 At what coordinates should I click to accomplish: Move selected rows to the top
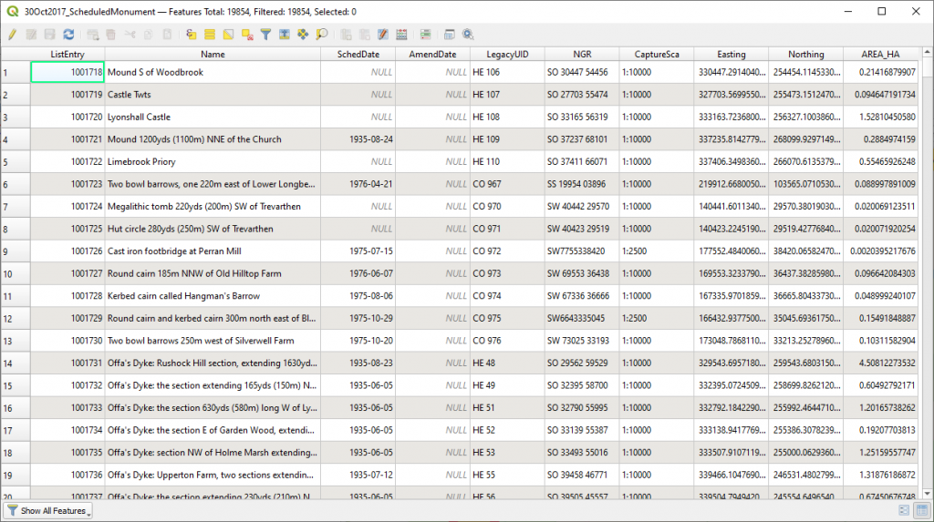[x=285, y=35]
